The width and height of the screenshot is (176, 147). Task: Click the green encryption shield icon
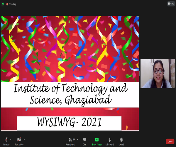(x=3, y=4)
